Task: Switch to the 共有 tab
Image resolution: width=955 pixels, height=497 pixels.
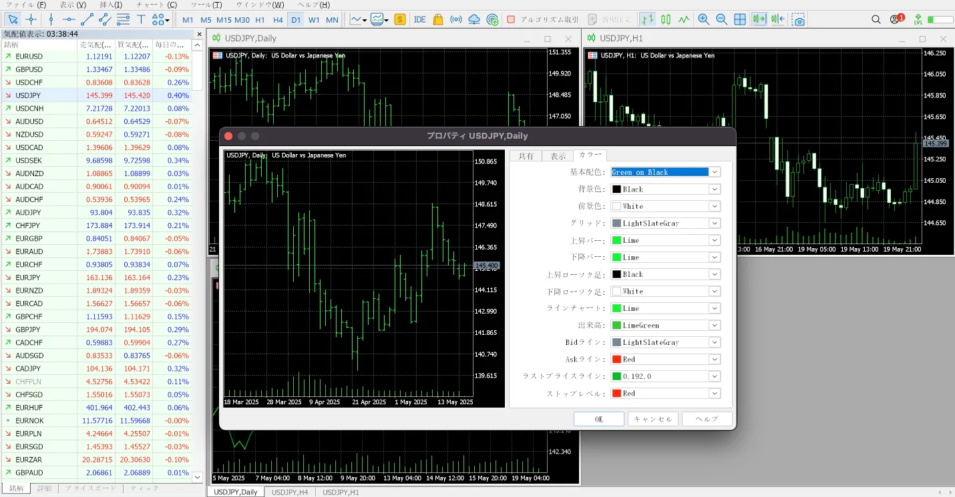Action: pyautogui.click(x=526, y=156)
